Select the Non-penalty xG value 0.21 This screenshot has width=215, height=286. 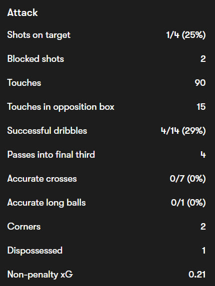coord(197,275)
